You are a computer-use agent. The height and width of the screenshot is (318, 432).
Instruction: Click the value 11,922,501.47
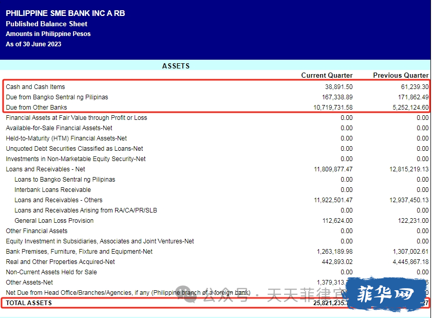tap(333, 200)
